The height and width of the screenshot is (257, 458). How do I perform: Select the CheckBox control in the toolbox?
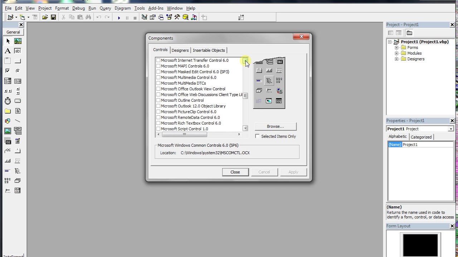[8, 71]
